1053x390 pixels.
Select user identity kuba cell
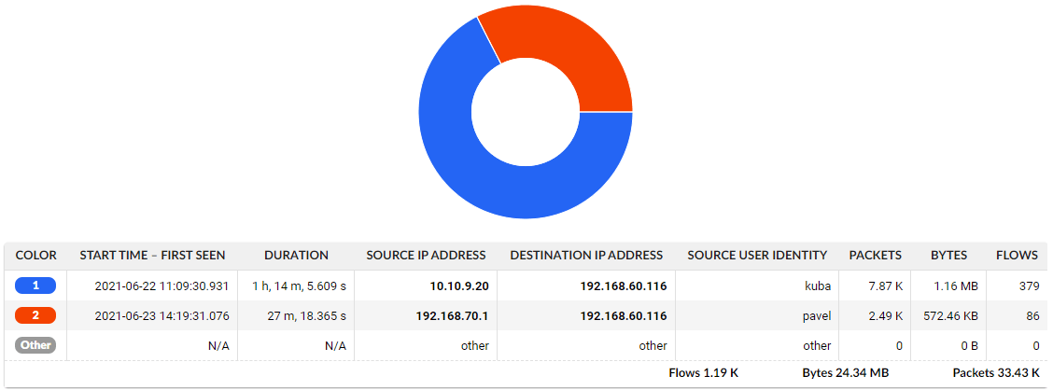pos(815,286)
